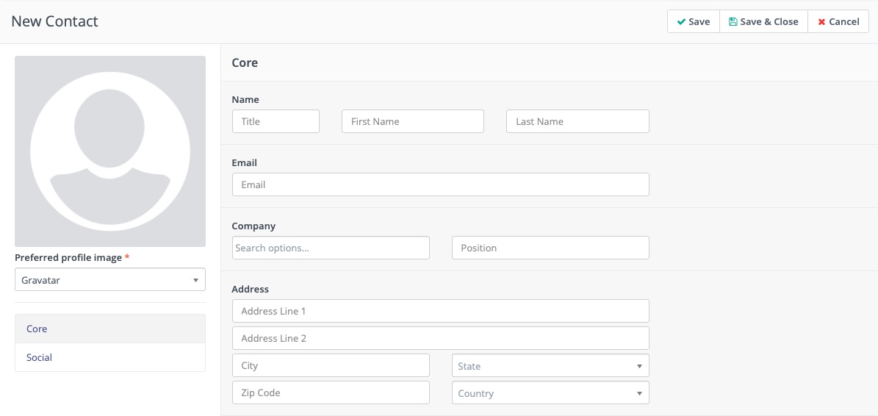
Task: Focus the Email input field
Action: (x=441, y=184)
